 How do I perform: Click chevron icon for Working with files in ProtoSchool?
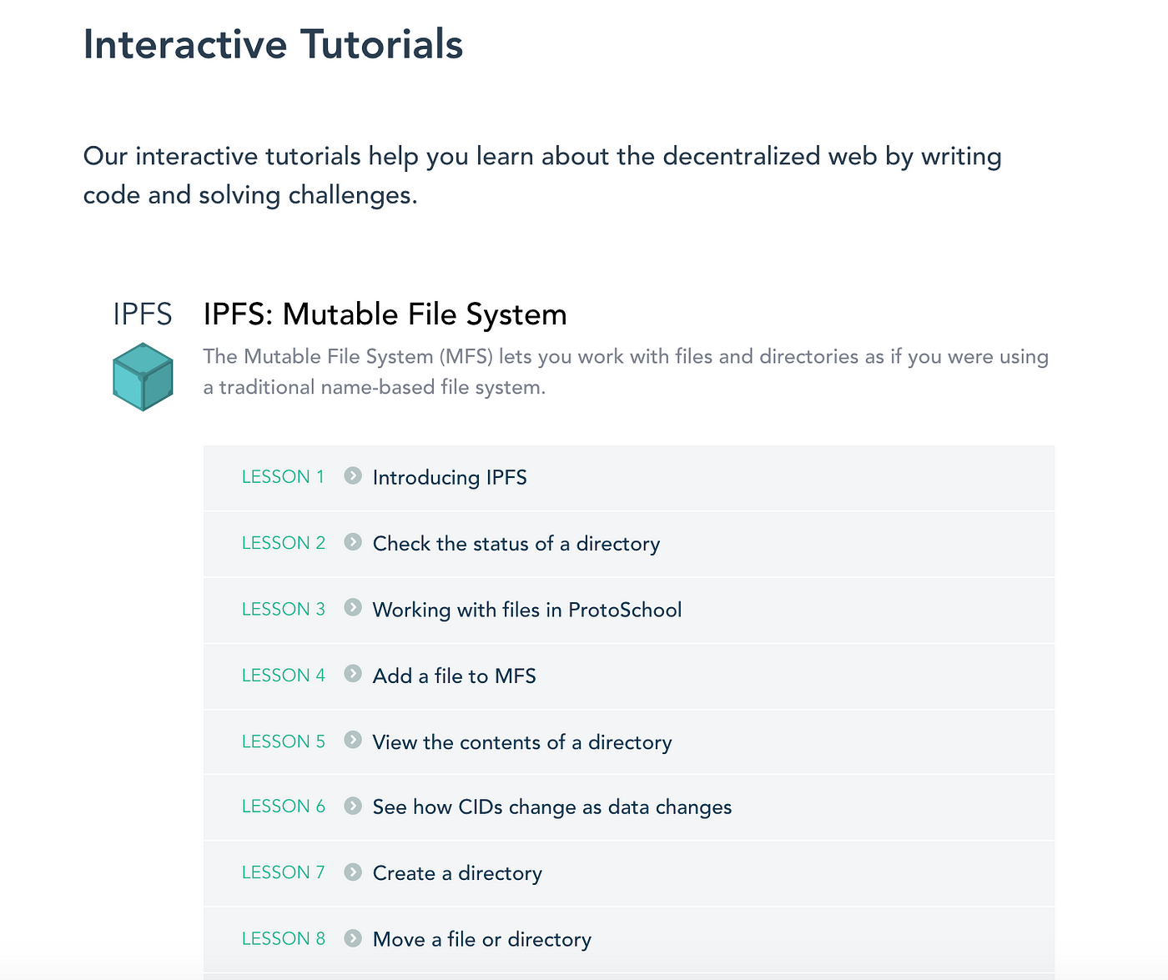[x=353, y=608]
